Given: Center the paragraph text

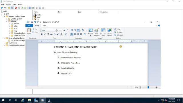Looking at the screenshot, I should tap(75, 34).
